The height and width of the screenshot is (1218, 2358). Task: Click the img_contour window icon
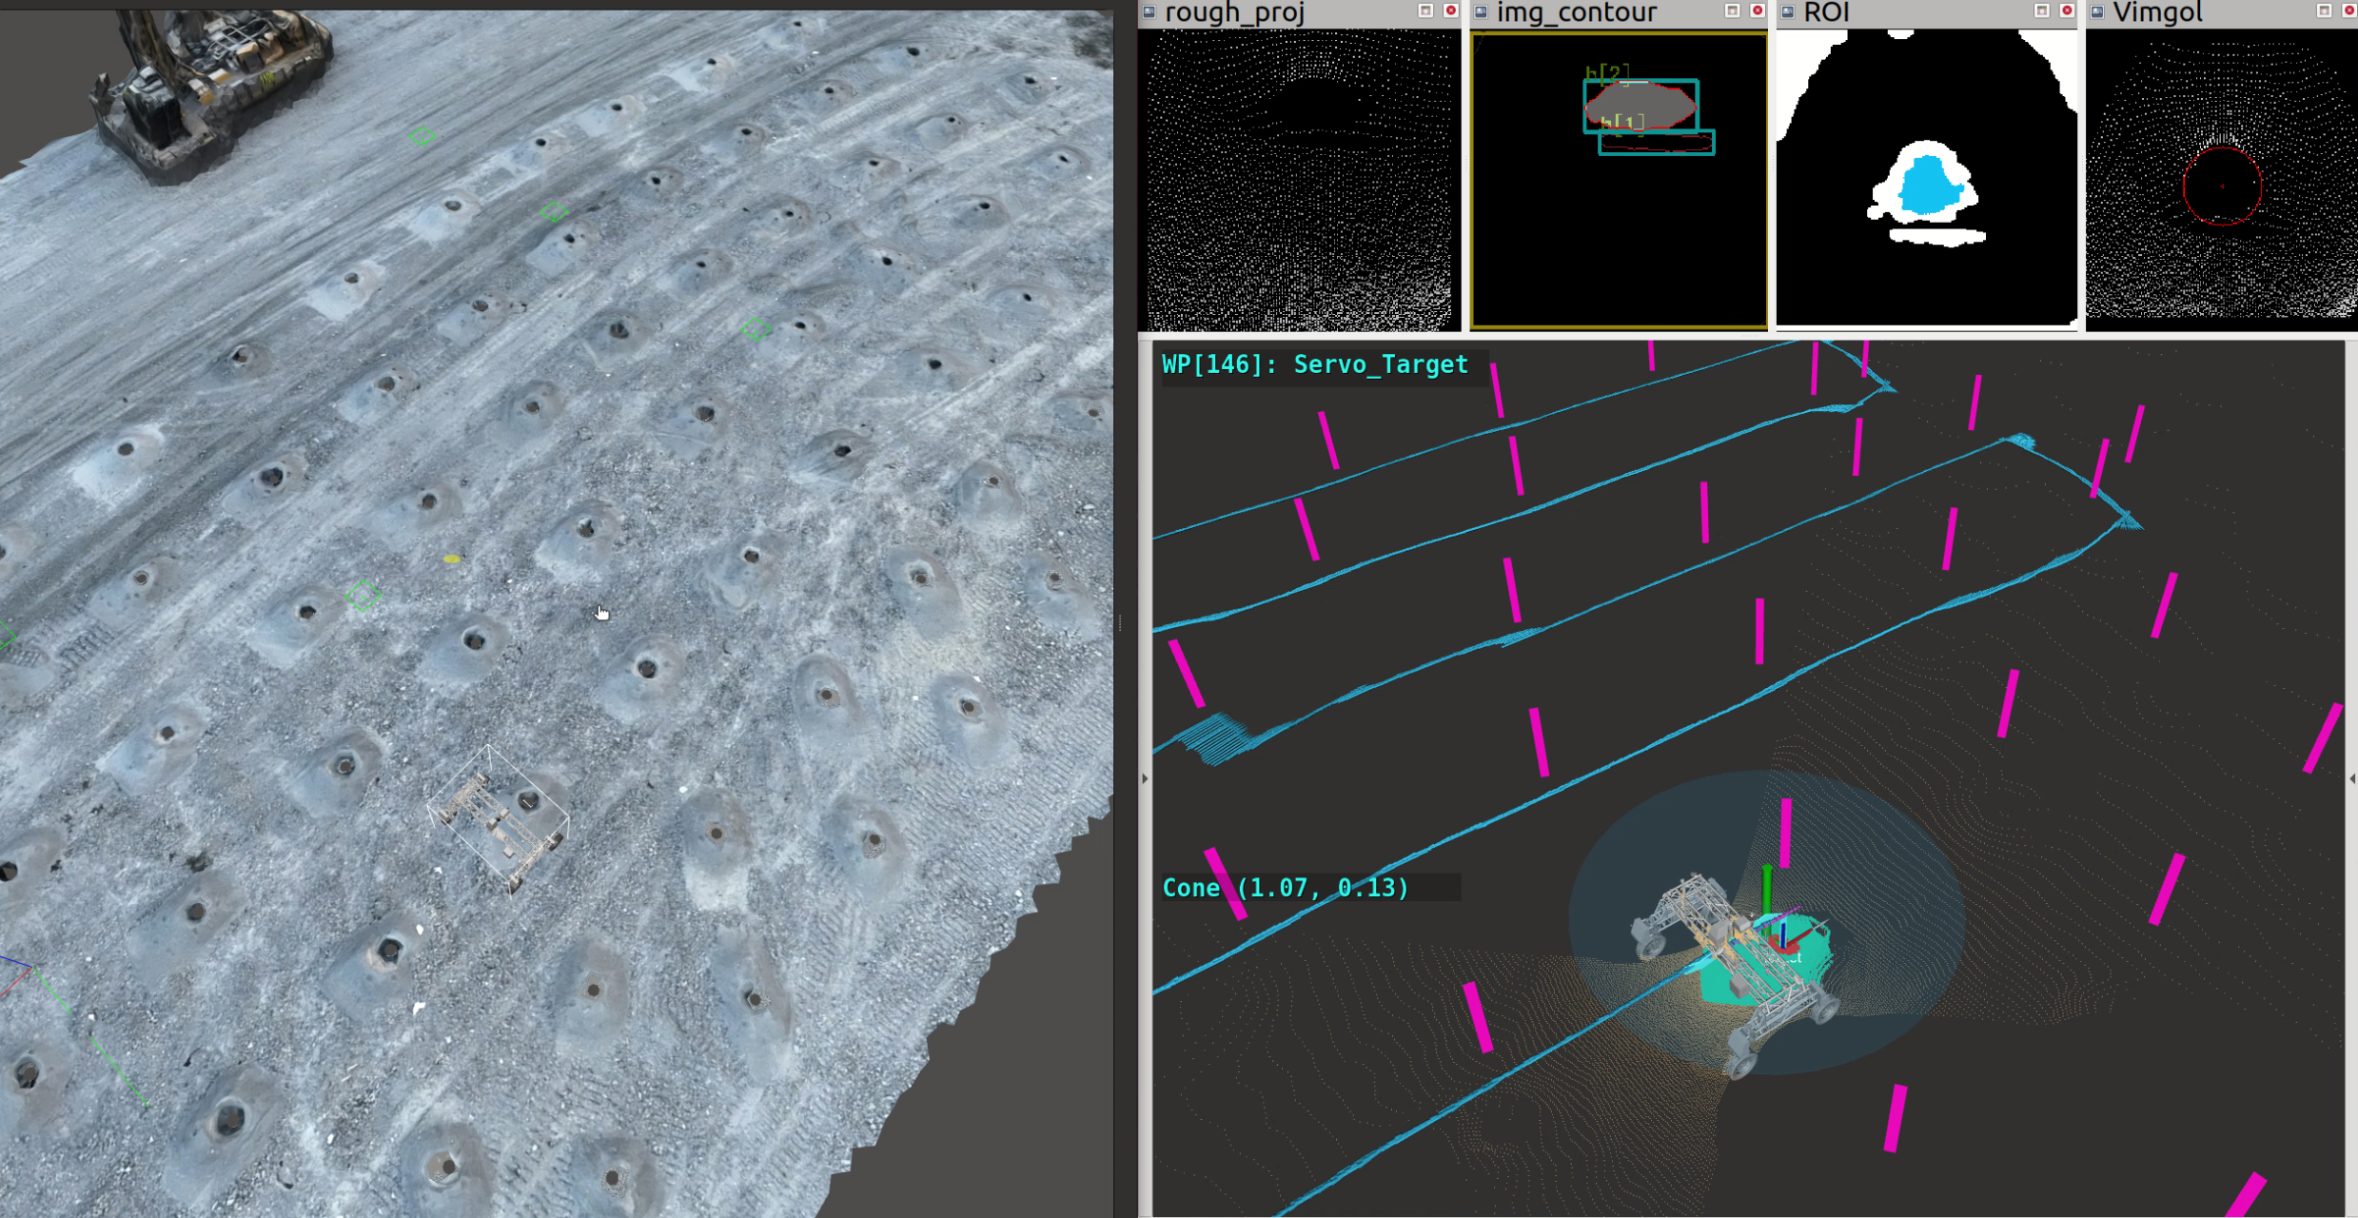point(1481,11)
